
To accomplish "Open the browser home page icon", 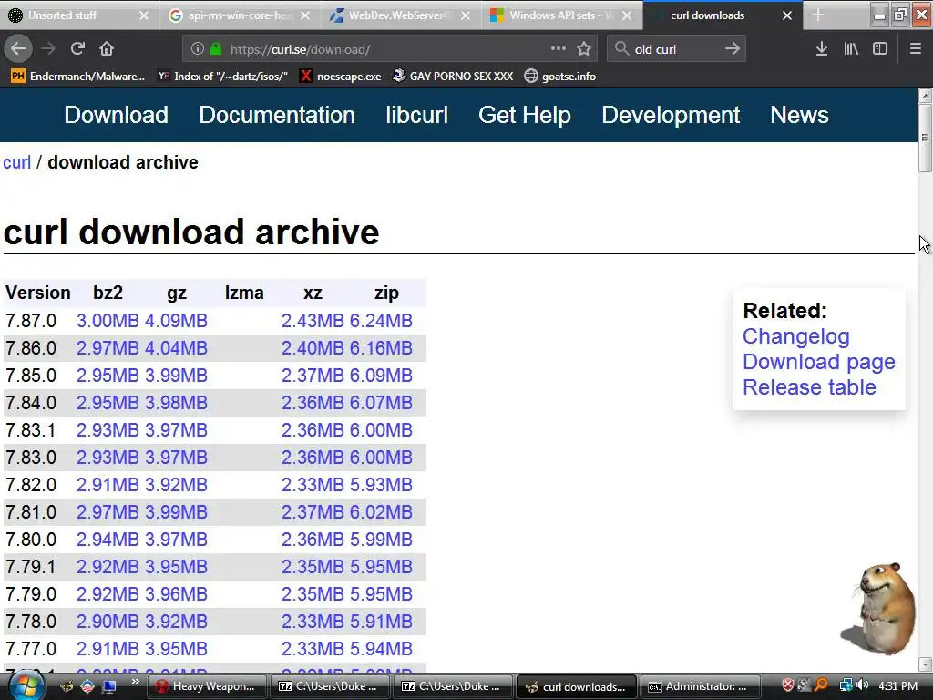I will click(x=107, y=49).
